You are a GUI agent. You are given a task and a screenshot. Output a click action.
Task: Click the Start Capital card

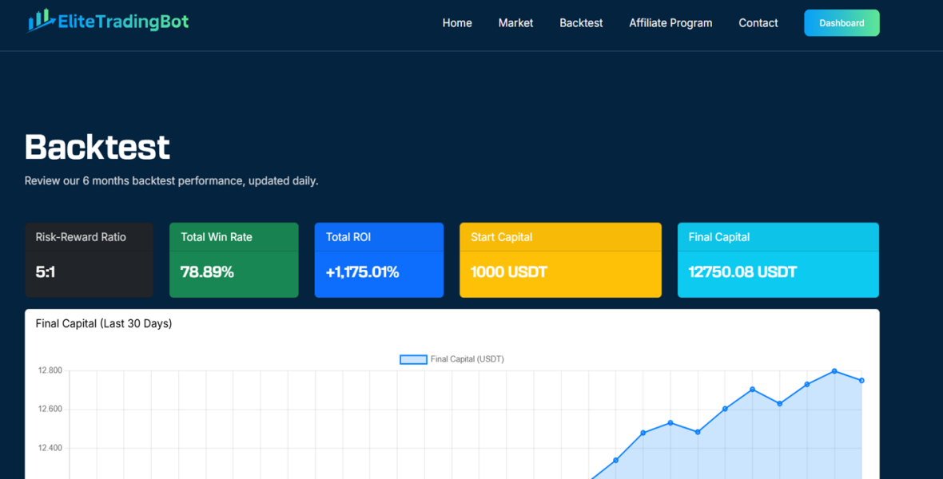560,259
